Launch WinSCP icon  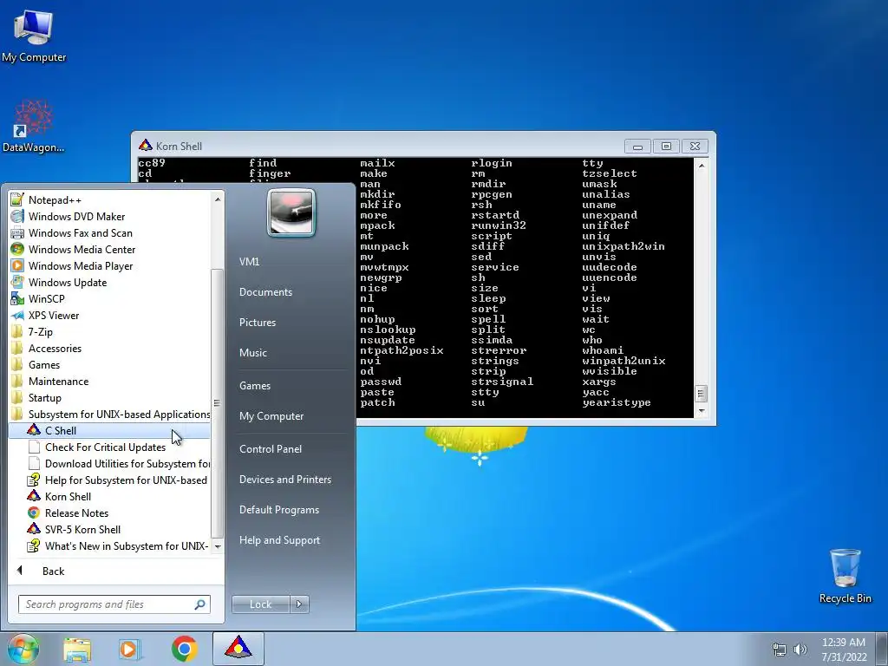click(17, 298)
